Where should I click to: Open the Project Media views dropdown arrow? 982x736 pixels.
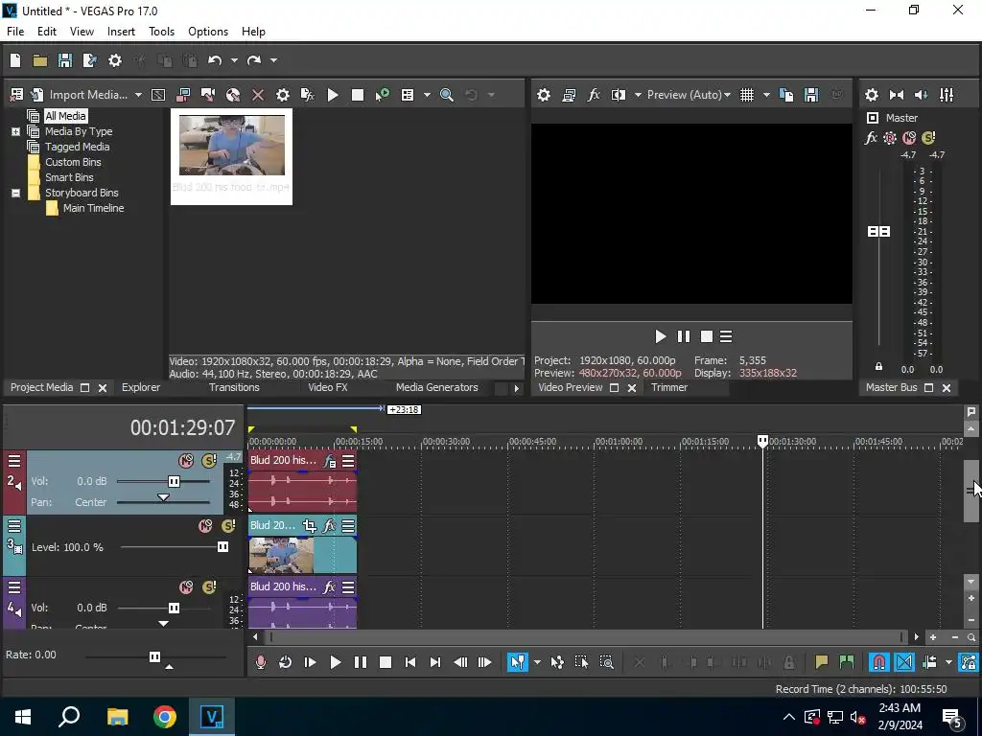click(x=427, y=95)
